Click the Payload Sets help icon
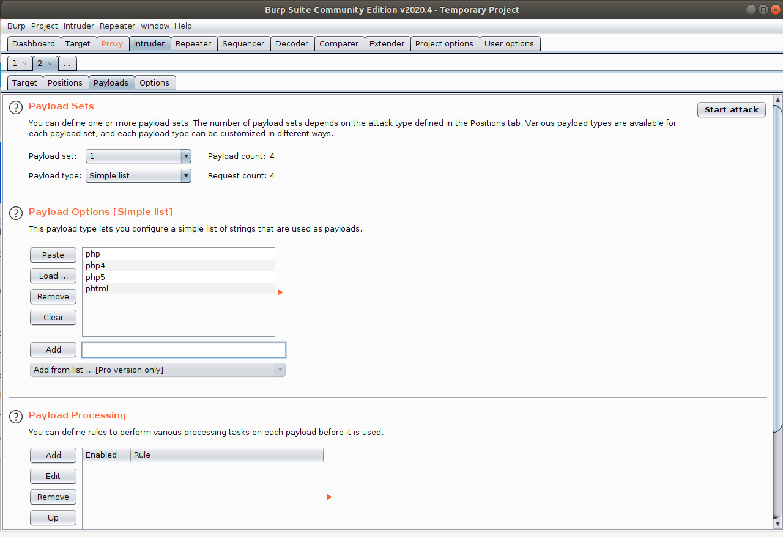The width and height of the screenshot is (783, 537). pos(16,107)
